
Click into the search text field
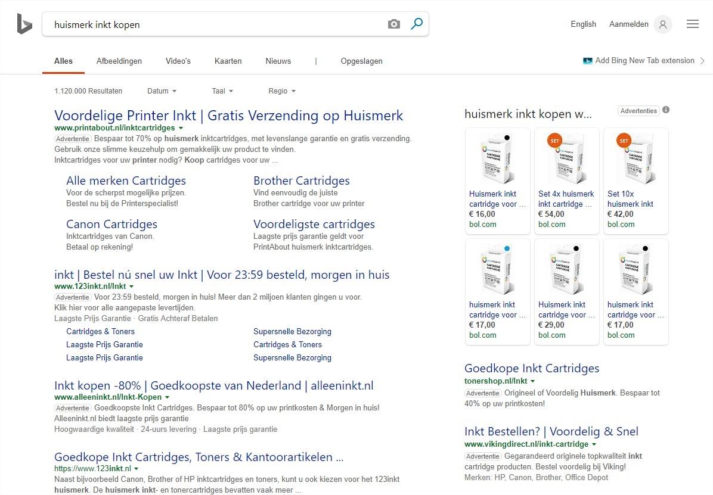tap(215, 24)
